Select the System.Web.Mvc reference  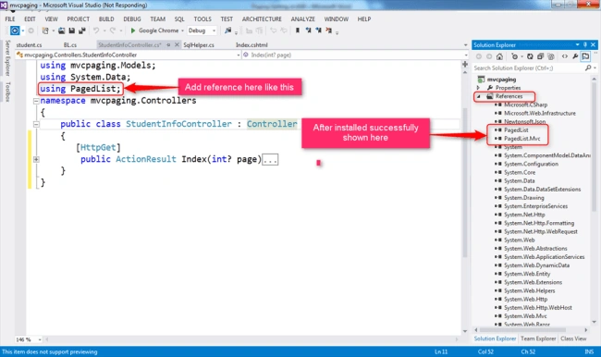coord(525,316)
